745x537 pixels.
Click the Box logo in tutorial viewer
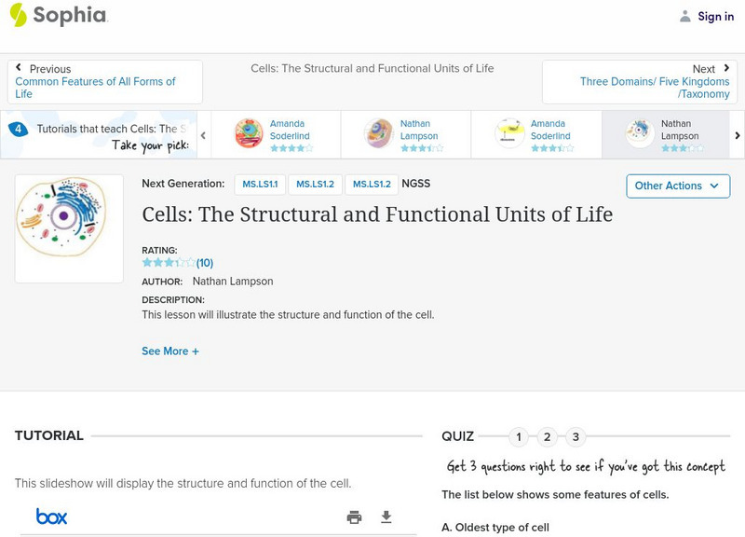point(51,516)
